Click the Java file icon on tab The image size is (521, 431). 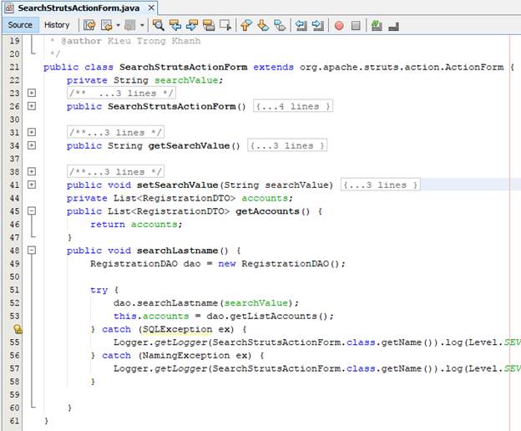(x=9, y=8)
